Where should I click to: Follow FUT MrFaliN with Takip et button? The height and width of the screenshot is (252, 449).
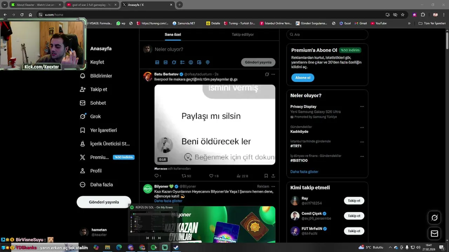tap(354, 231)
